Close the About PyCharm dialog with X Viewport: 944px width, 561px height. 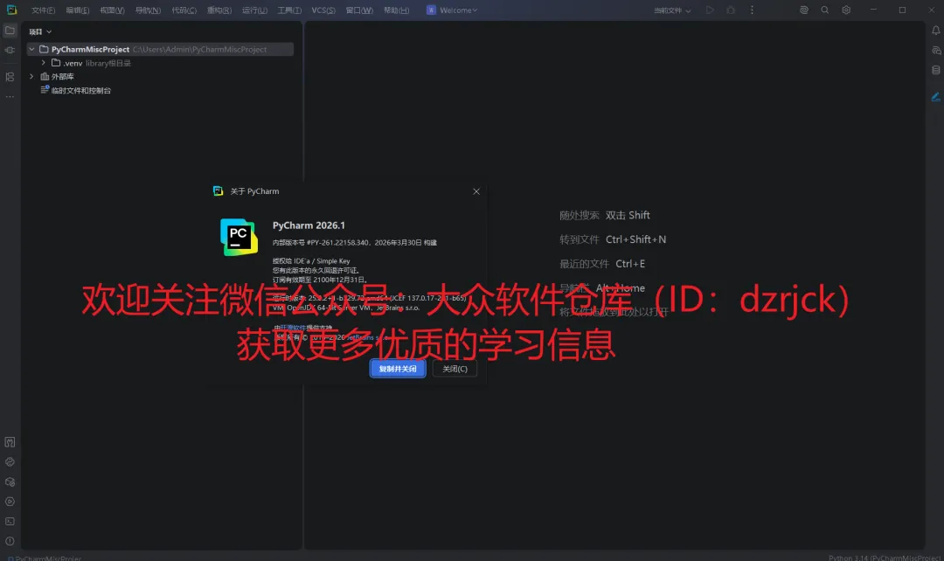476,191
